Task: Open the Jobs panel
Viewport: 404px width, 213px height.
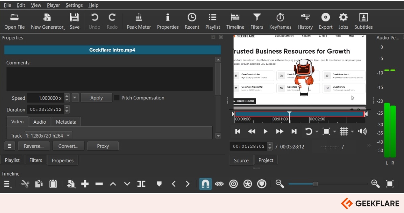Action: pos(343,21)
